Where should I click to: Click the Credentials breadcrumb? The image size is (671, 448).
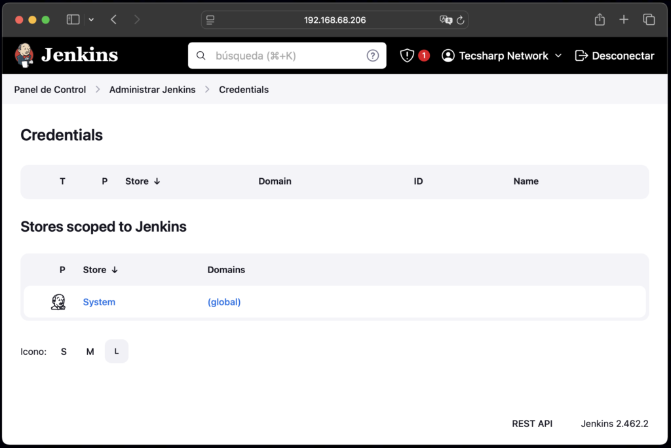pyautogui.click(x=244, y=90)
